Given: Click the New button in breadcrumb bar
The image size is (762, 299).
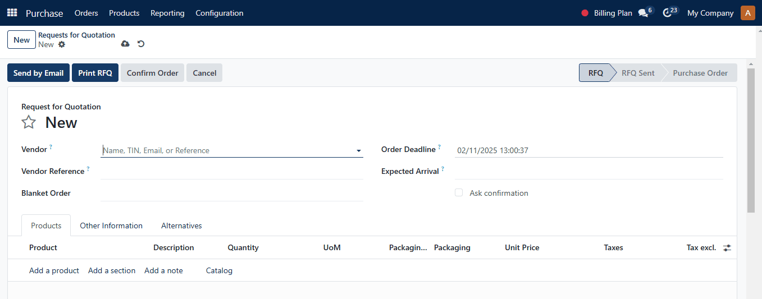Looking at the screenshot, I should (x=21, y=40).
